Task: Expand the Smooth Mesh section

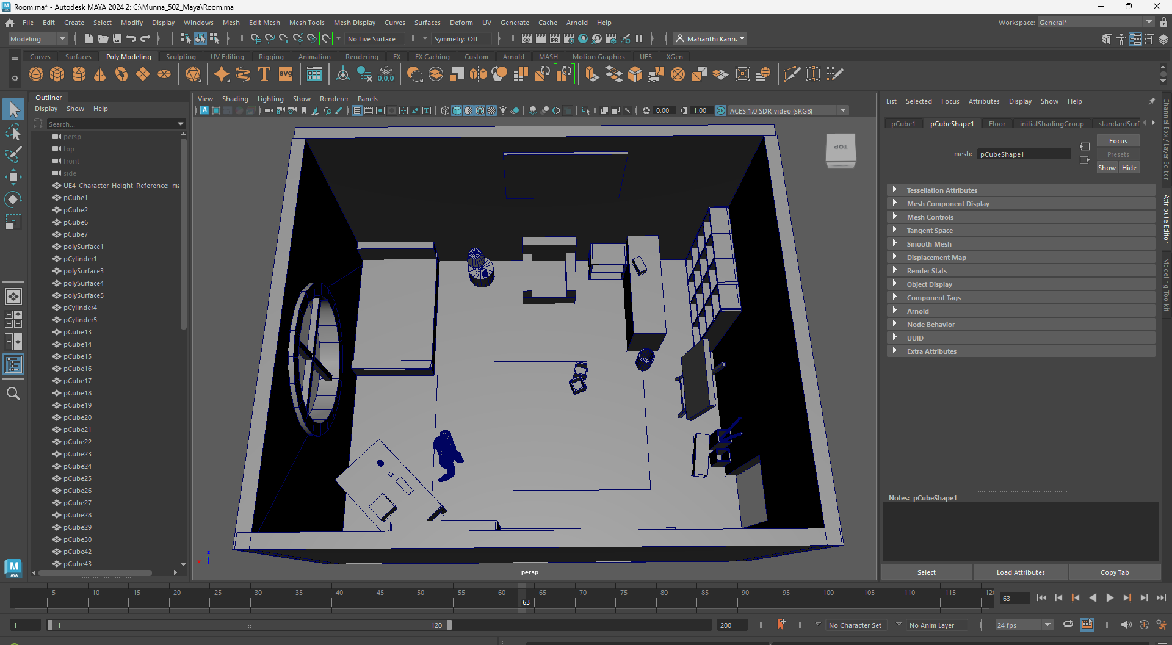Action: pyautogui.click(x=1021, y=244)
